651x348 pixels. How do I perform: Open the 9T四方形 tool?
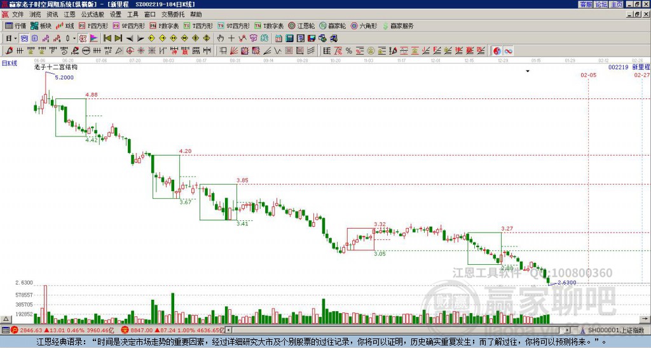pyautogui.click(x=234, y=25)
